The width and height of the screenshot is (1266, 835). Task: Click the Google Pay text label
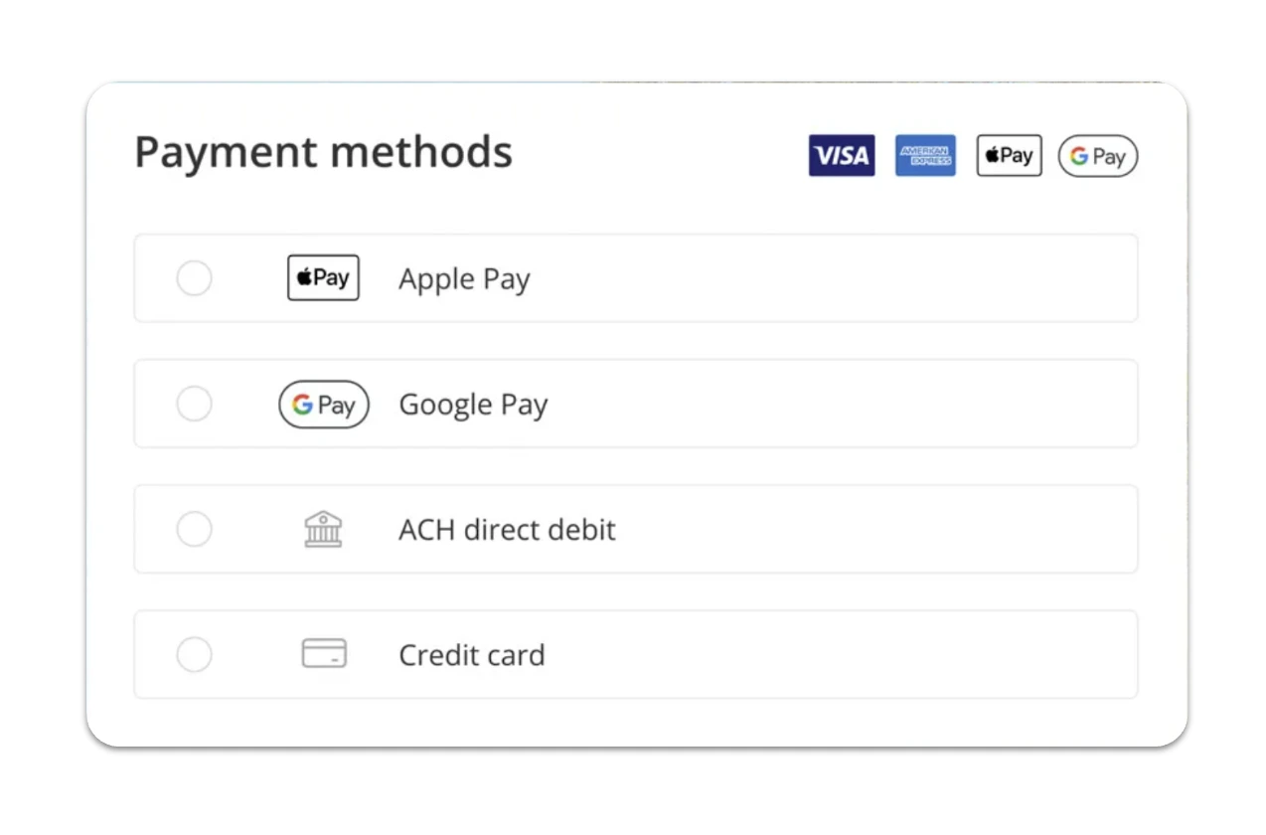coord(473,404)
